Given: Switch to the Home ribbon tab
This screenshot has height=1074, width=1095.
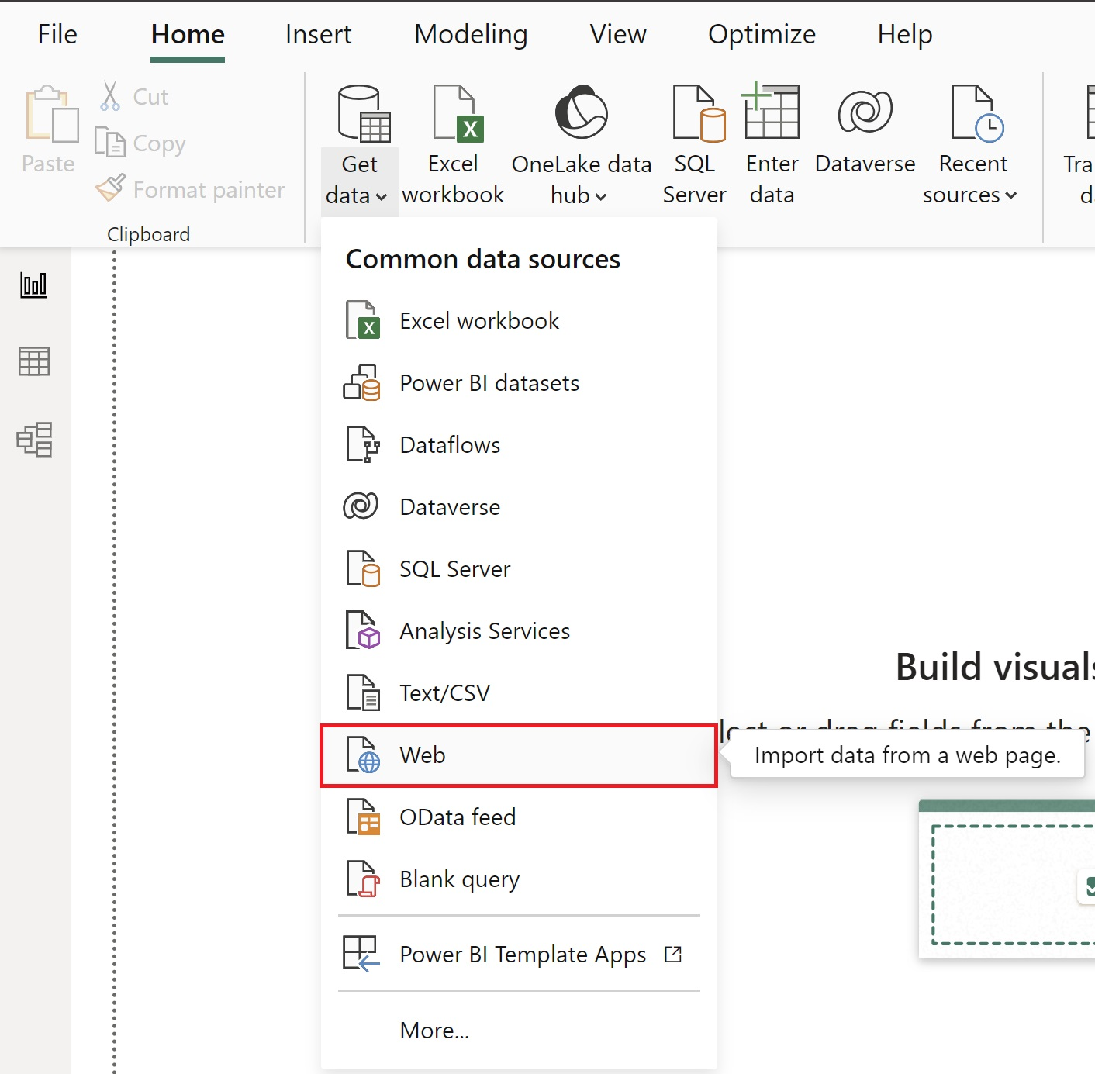Looking at the screenshot, I should pyautogui.click(x=188, y=34).
